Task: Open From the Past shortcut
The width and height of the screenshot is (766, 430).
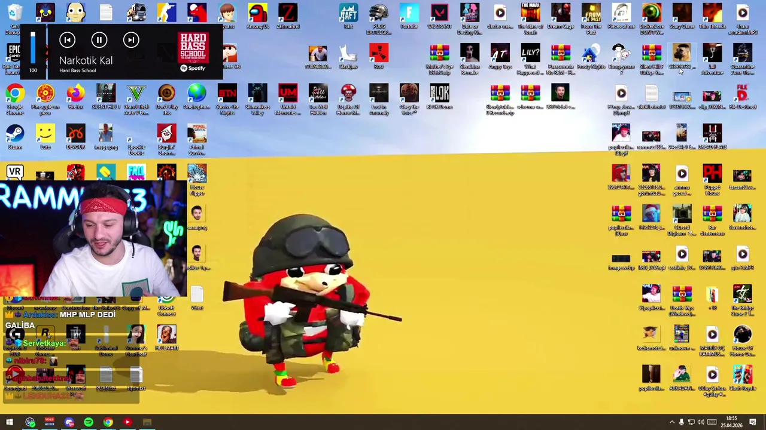Action: tap(591, 18)
